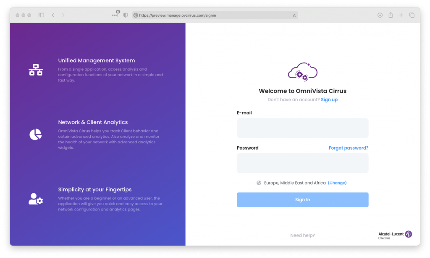Click the Need help? link
The width and height of the screenshot is (430, 258).
pyautogui.click(x=302, y=235)
